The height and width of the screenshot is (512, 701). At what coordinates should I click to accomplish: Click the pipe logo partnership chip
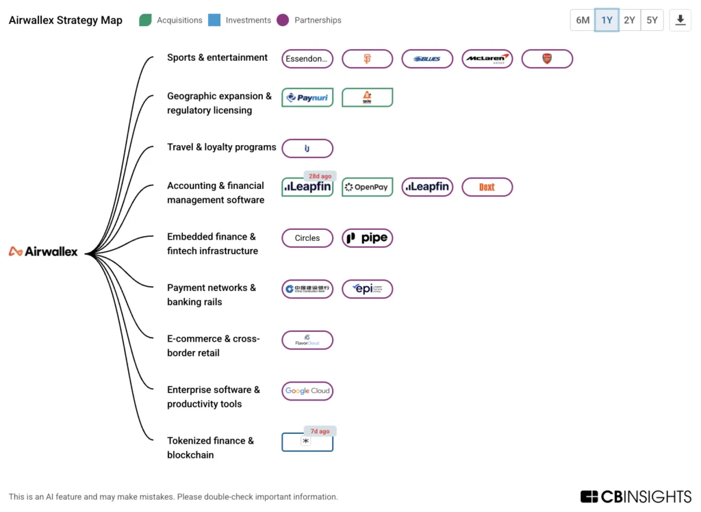367,238
